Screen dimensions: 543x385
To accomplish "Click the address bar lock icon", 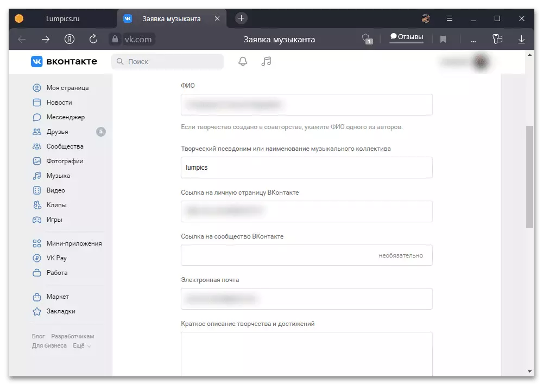I will [x=115, y=39].
